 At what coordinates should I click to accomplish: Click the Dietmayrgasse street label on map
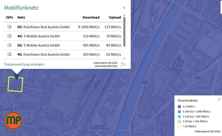[x=173, y=71]
